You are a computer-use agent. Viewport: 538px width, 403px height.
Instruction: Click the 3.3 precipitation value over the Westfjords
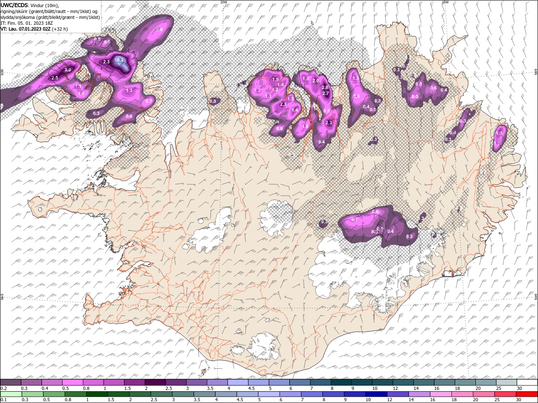(x=68, y=69)
